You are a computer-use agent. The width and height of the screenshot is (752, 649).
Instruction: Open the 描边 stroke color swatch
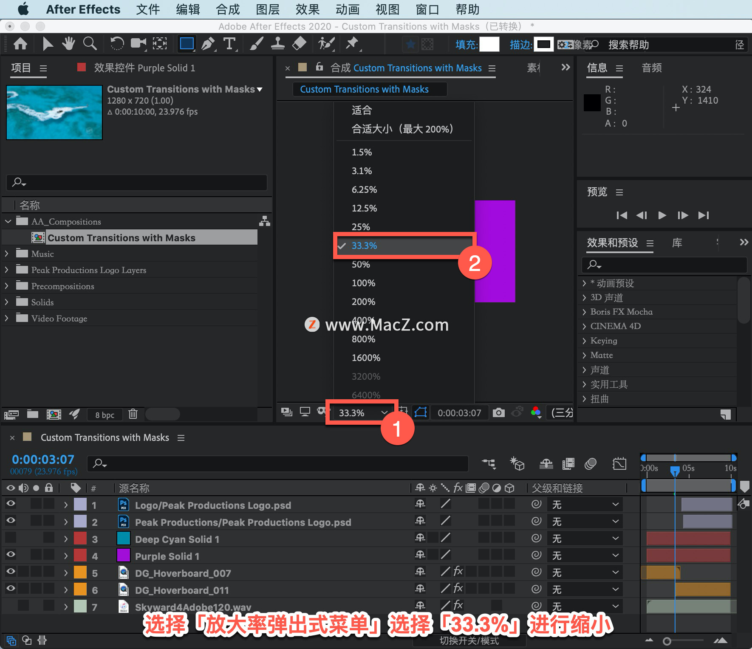[x=543, y=44]
